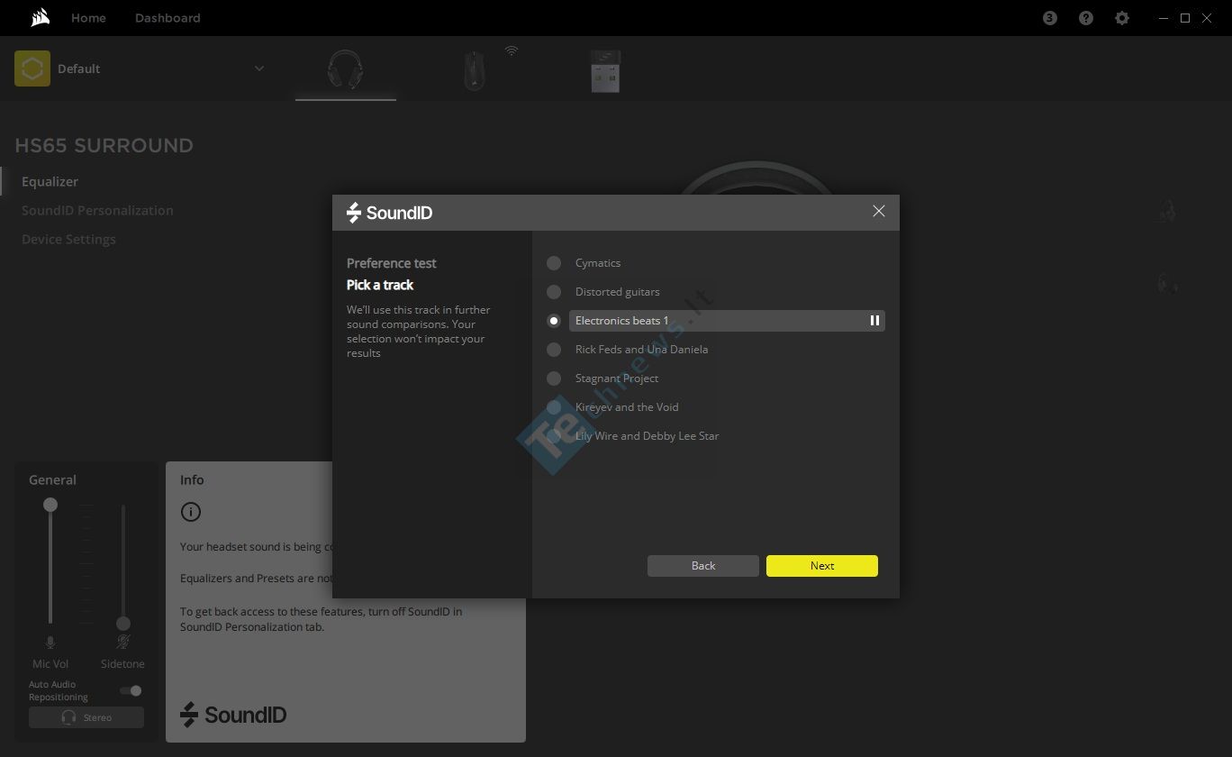Select the USB dongle device icon
Screen dimensions: 1232x757
pyautogui.click(x=605, y=70)
